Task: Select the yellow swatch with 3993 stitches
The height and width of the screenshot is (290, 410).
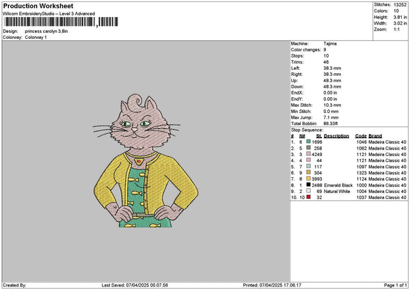Action: click(308, 179)
